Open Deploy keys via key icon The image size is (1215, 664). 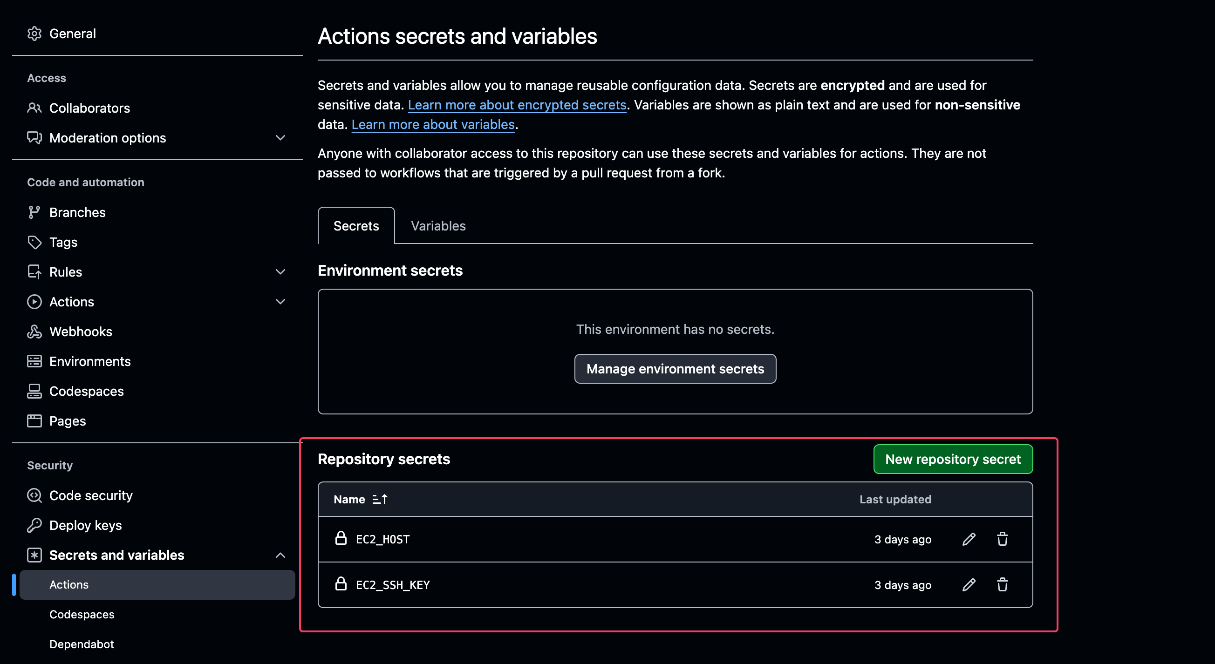tap(34, 525)
